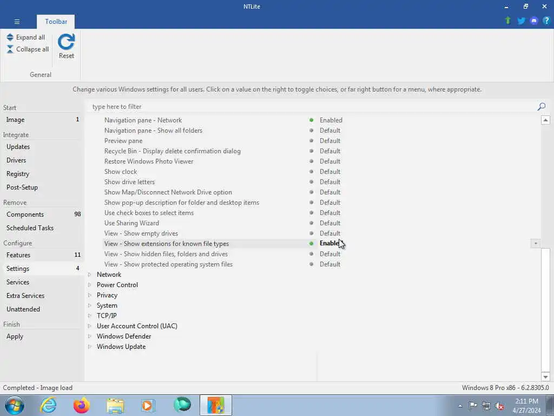Open the Updates page

tap(42, 147)
